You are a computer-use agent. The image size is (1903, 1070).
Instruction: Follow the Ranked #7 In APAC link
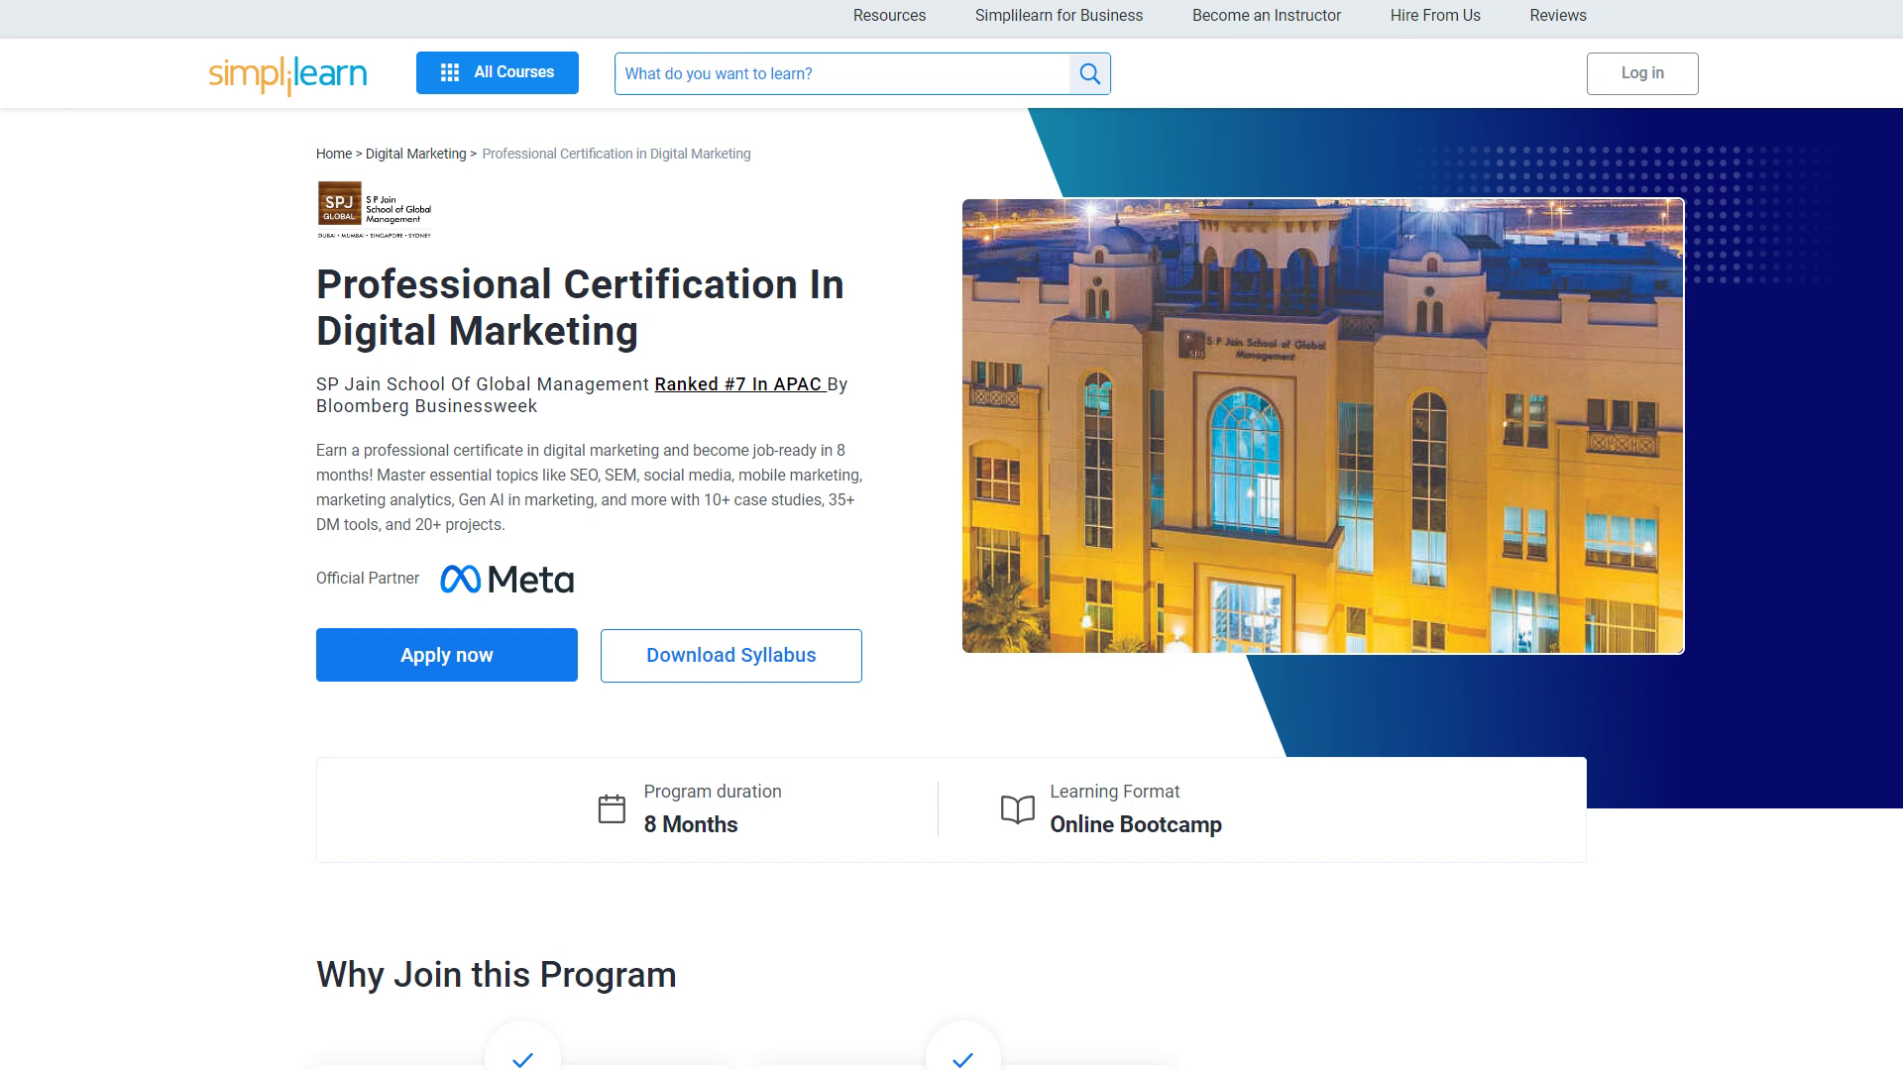point(740,384)
